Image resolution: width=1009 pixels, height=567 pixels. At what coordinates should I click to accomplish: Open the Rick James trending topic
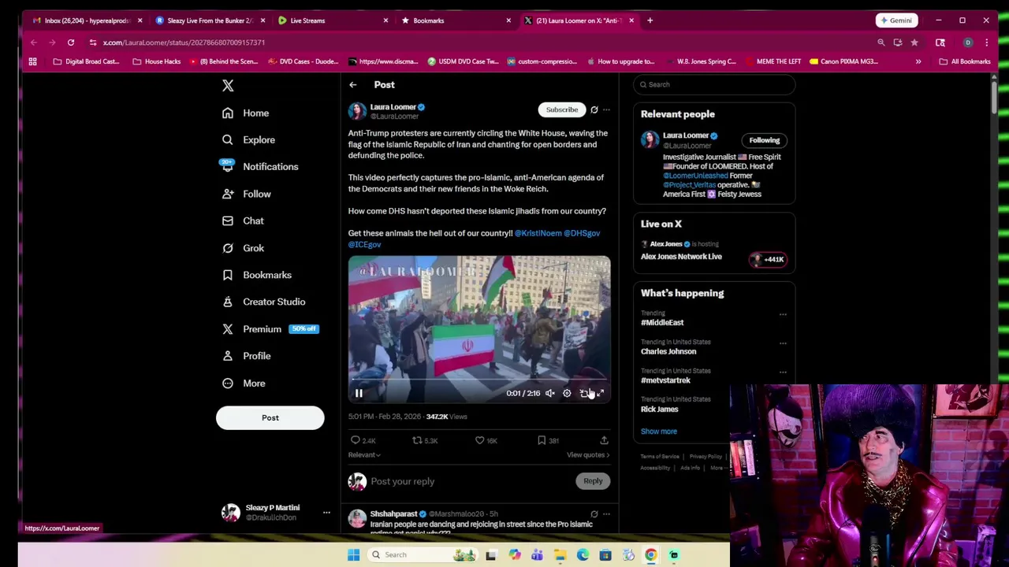[x=660, y=409]
